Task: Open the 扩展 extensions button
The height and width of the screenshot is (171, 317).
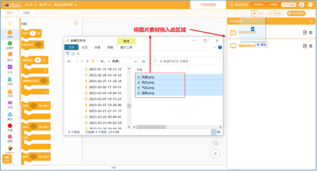Action: [7, 159]
